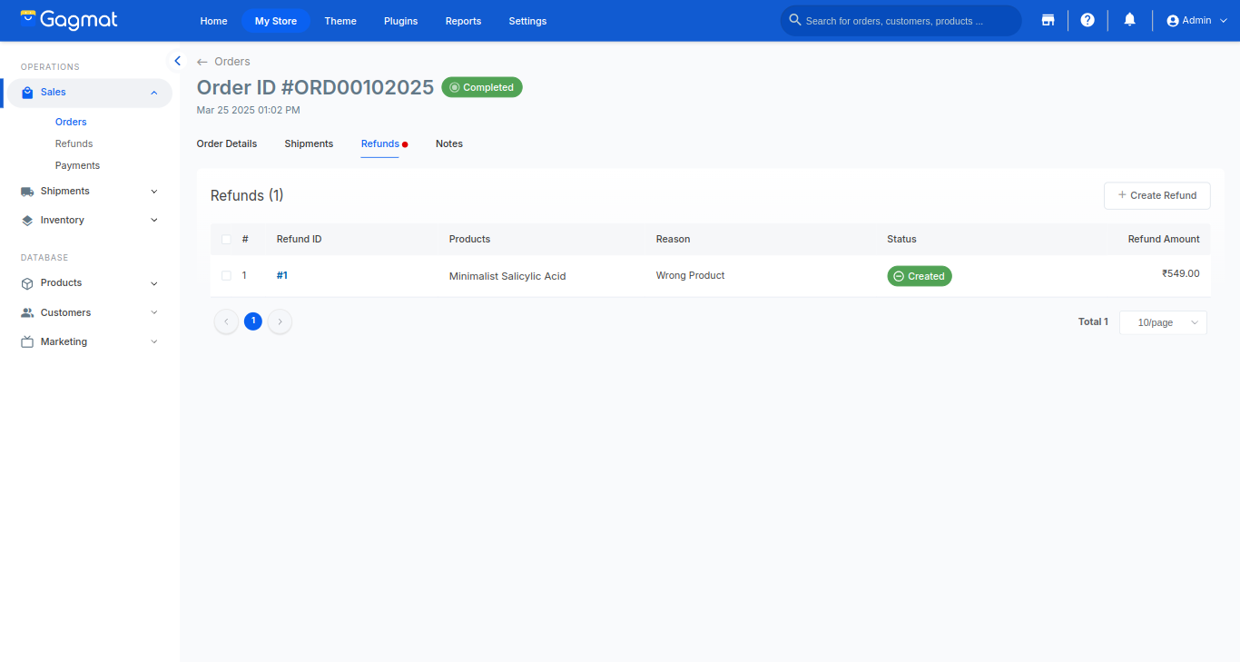The image size is (1240, 662).
Task: Expand the Shipments sidebar section
Action: (x=154, y=192)
